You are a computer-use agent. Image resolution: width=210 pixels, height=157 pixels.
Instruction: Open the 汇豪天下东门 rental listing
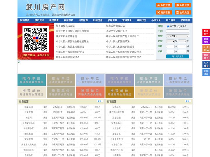pyautogui.click(x=116, y=139)
